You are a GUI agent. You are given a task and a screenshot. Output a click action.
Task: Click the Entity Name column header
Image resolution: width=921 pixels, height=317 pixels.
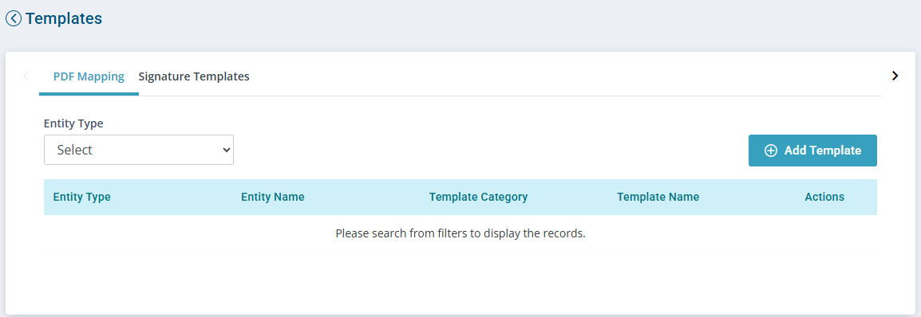[x=272, y=197]
